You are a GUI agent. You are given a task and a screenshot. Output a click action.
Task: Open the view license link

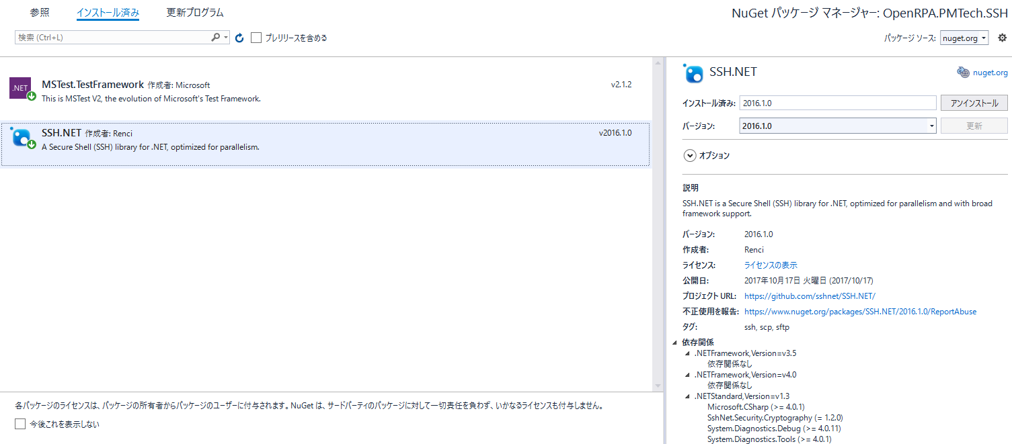click(771, 265)
